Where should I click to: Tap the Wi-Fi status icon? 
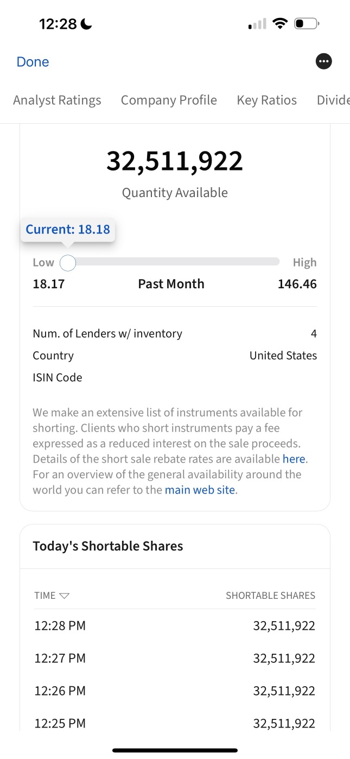280,23
